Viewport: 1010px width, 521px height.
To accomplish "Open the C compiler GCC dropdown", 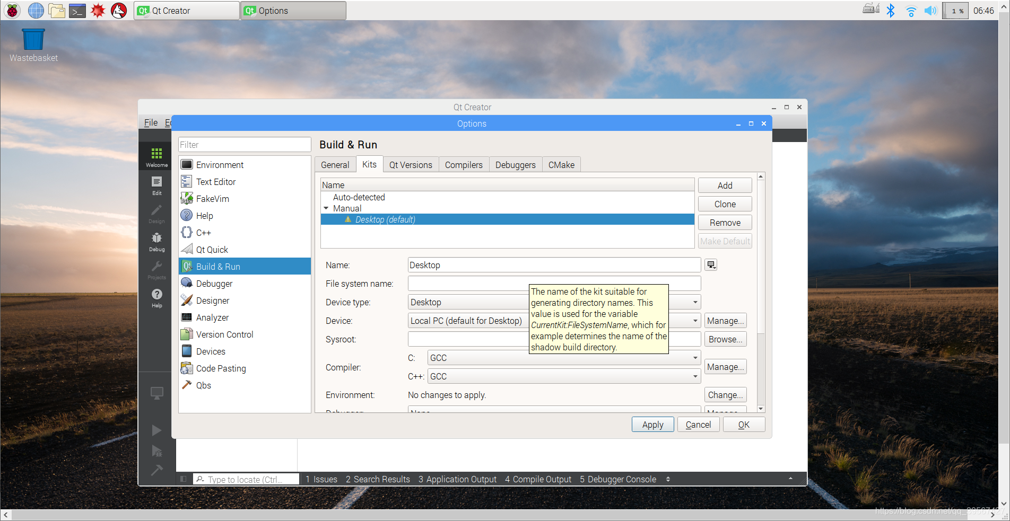I will [564, 358].
